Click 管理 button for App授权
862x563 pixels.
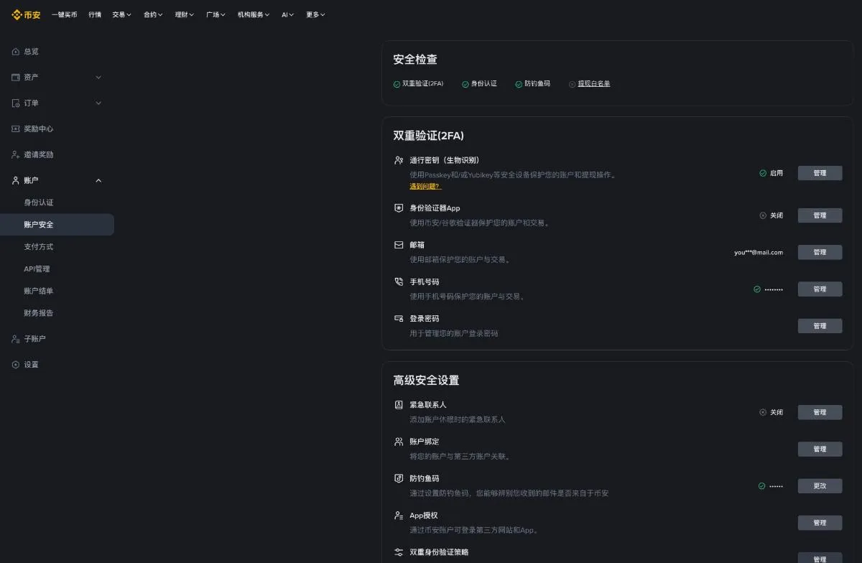point(820,523)
